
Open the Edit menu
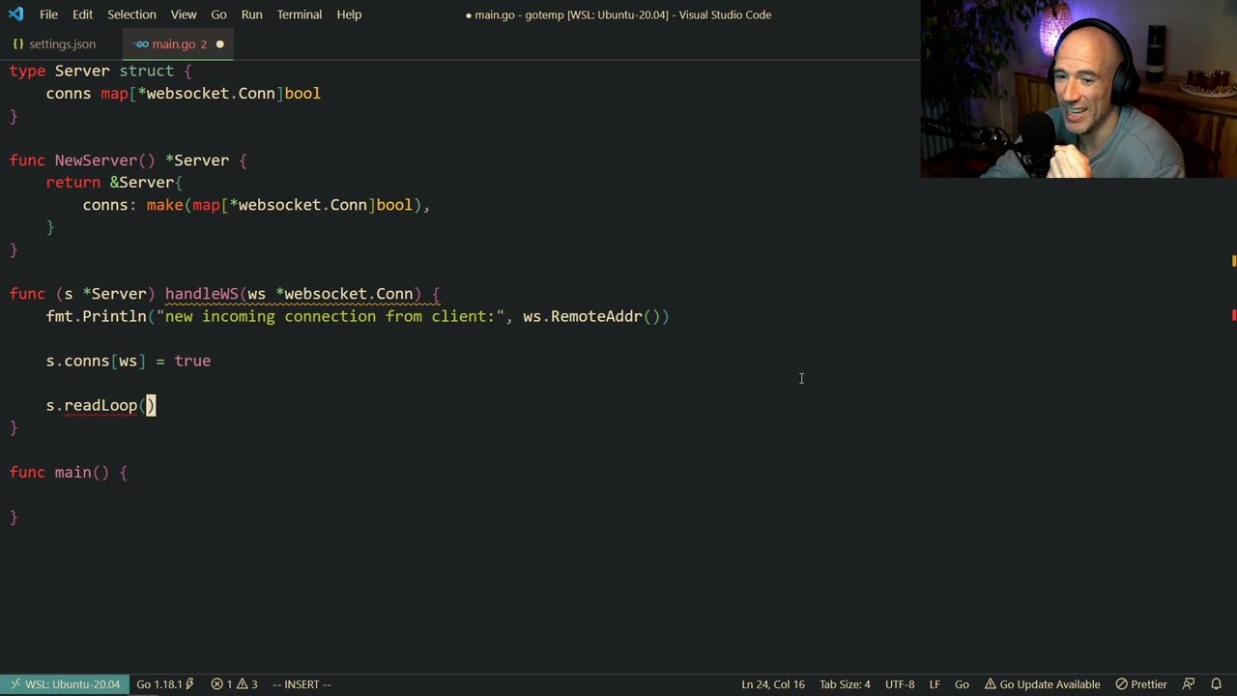click(x=83, y=14)
